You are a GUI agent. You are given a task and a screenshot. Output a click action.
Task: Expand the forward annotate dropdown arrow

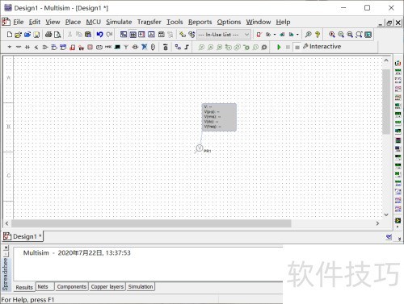click(297, 35)
